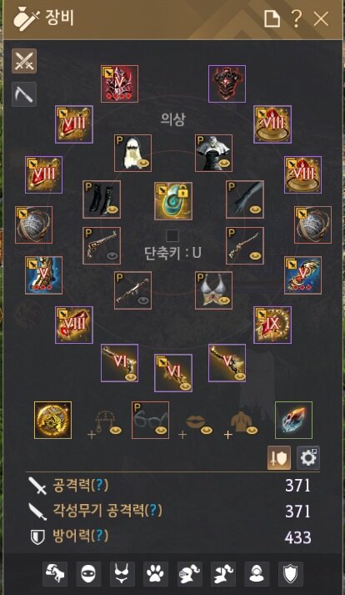Open the teal alchemy stone slot with lock
The width and height of the screenshot is (345, 595).
[x=173, y=201]
